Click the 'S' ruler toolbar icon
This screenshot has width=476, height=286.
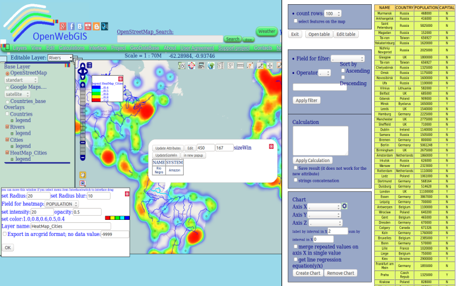coord(221,66)
